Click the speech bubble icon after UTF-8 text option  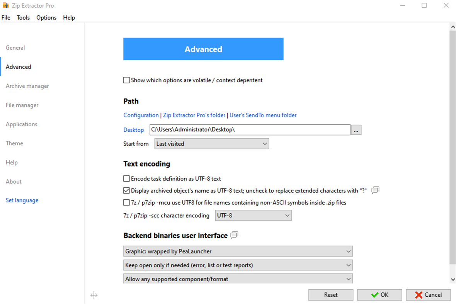pos(375,190)
